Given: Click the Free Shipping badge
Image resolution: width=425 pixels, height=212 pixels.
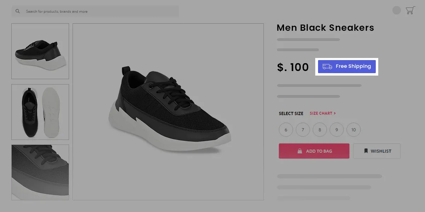Looking at the screenshot, I should click(x=347, y=66).
